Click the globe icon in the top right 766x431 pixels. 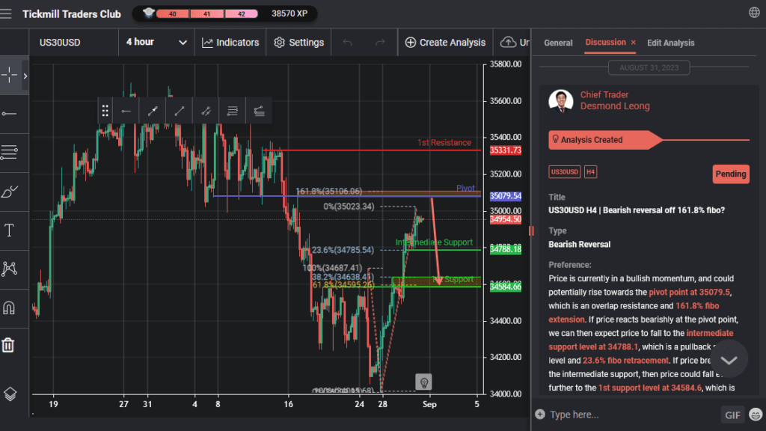tap(753, 13)
